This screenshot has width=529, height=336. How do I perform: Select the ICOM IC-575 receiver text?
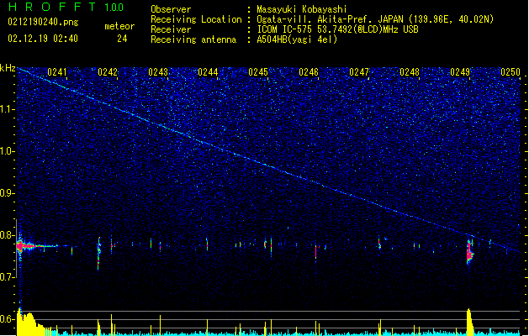point(337,29)
